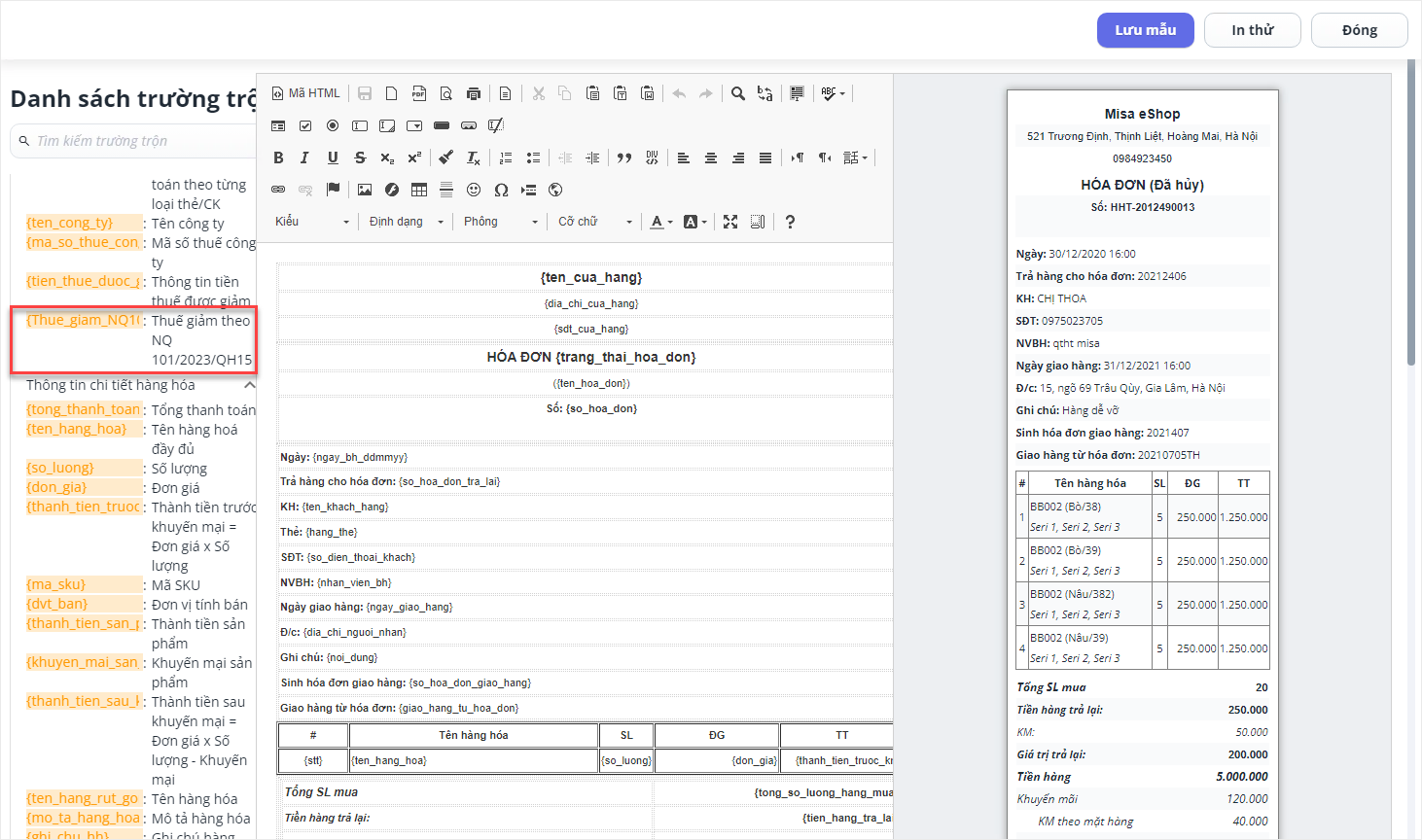
Task: Insert a table into the template
Action: pos(419,190)
